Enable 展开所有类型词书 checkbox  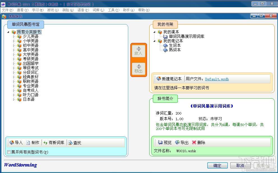pyautogui.click(x=9, y=152)
